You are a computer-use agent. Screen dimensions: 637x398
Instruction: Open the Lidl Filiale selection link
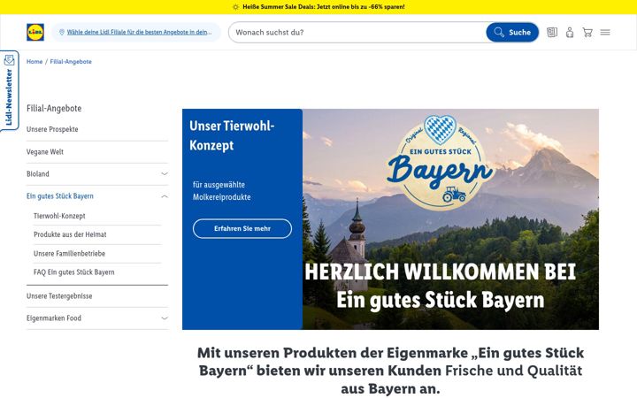tap(139, 32)
